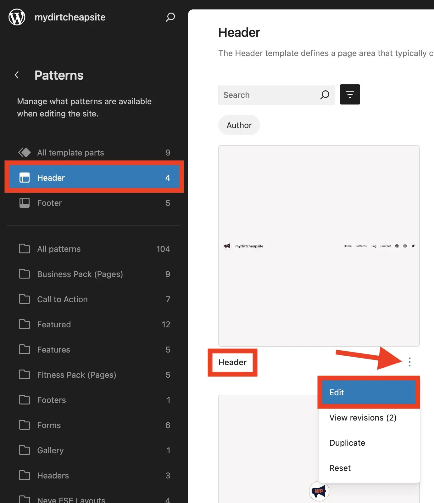Choose Edit from the Header options menu
The width and height of the screenshot is (434, 503).
[x=337, y=392]
